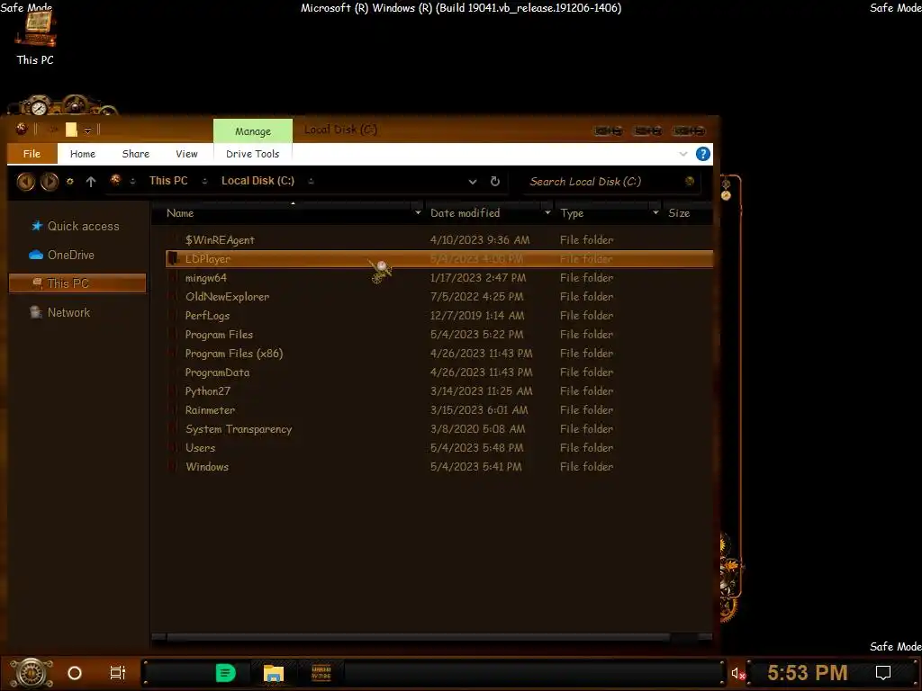Viewport: 922px width, 691px height.
Task: Select the LDPlayer folder row
Action: click(439, 259)
